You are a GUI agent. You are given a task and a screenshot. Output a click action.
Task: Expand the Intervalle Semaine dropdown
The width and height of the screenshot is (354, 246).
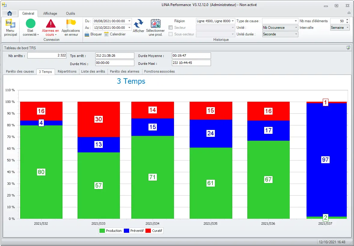(x=348, y=28)
